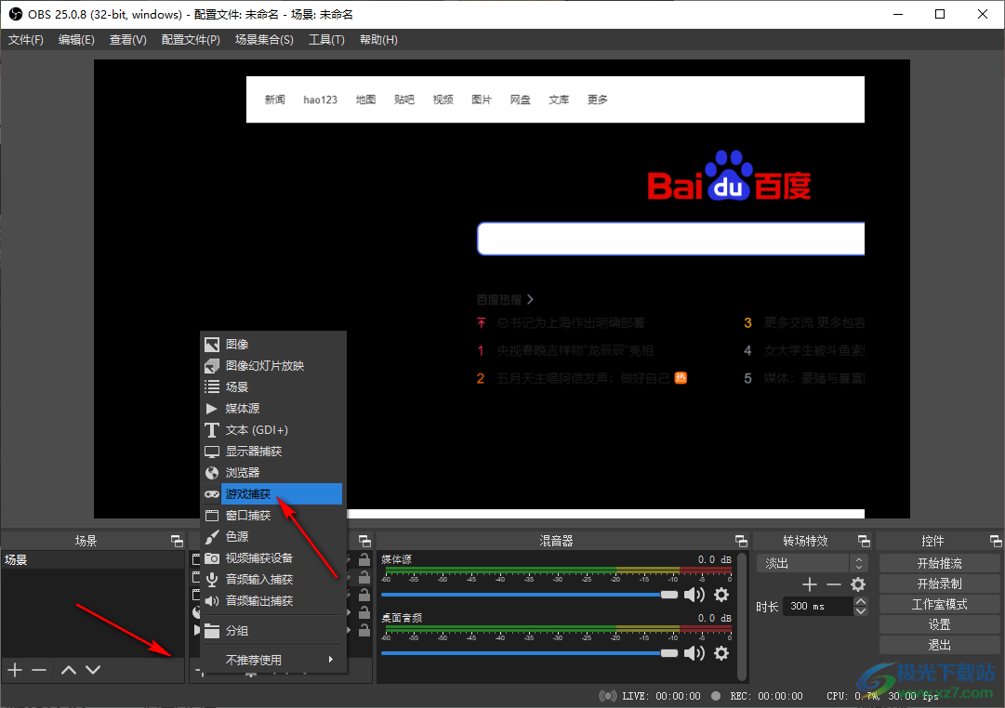Image resolution: width=1005 pixels, height=708 pixels.
Task: Enable Studio Mode (工作室模式)
Action: coord(939,604)
